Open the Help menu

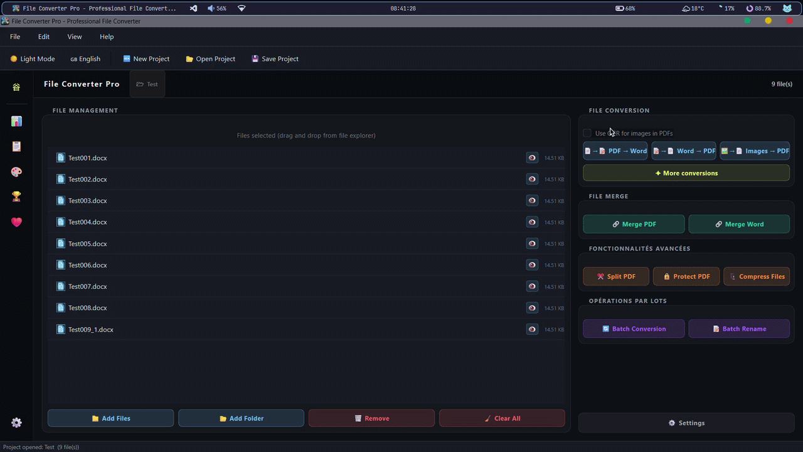pyautogui.click(x=107, y=36)
